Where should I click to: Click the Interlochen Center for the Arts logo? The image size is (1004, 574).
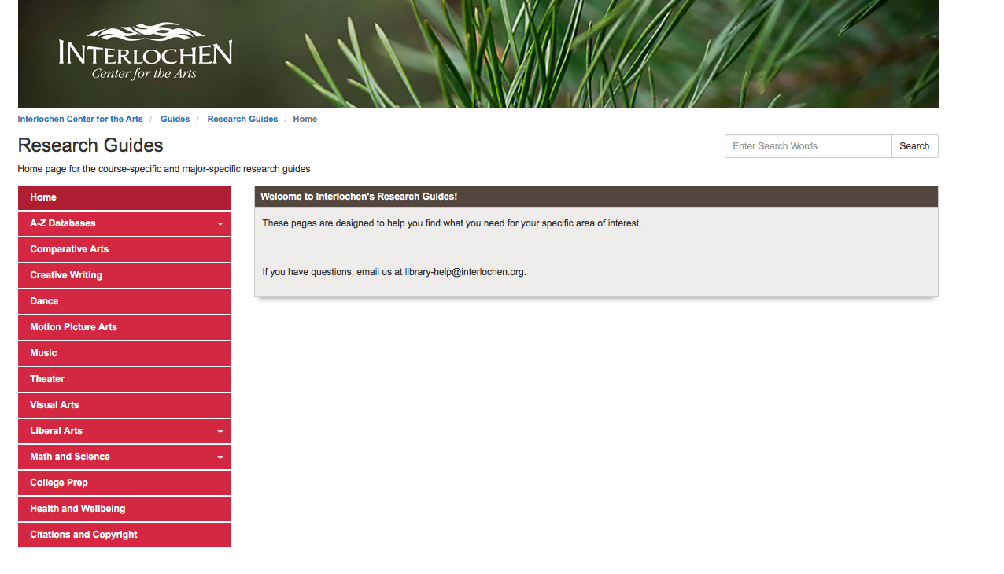146,52
